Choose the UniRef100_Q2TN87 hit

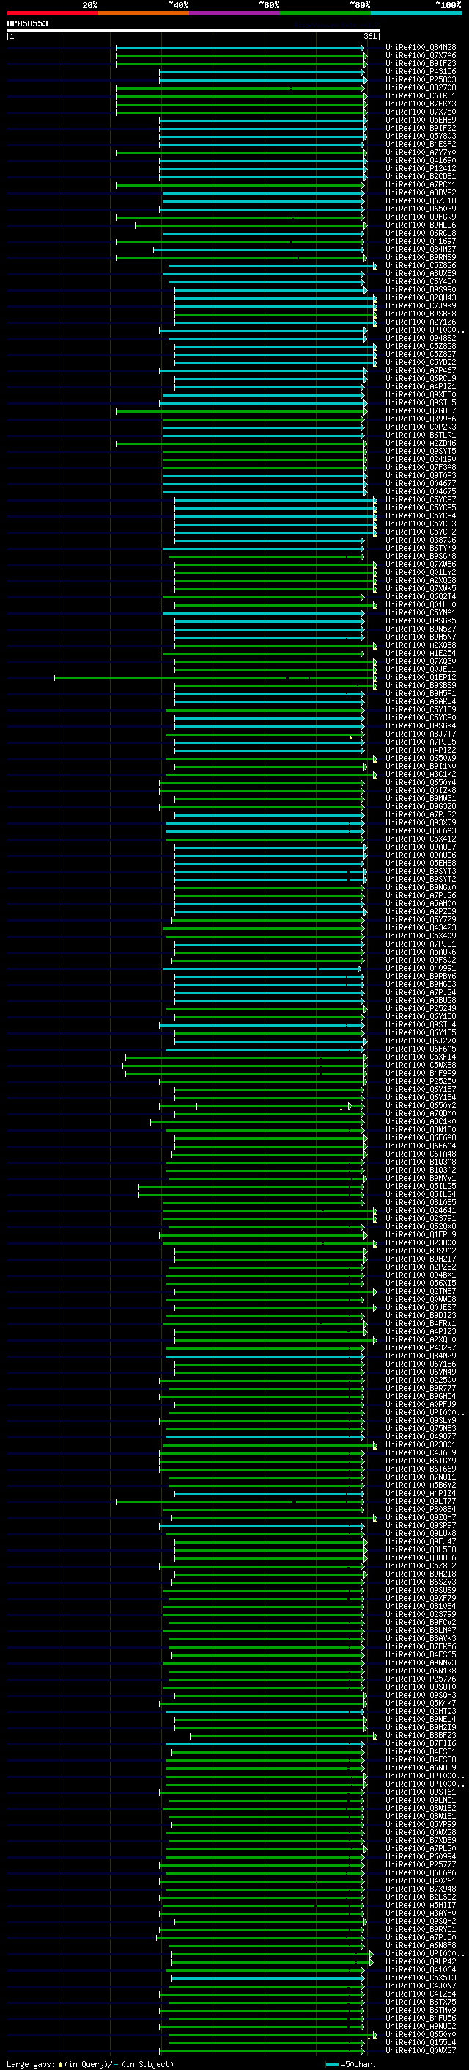click(421, 1292)
